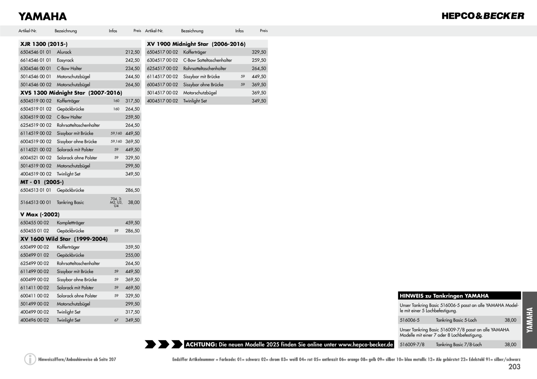The height and width of the screenshot is (379, 537).
Task: Click the YAMAHA page heading
Action: pos(42,16)
